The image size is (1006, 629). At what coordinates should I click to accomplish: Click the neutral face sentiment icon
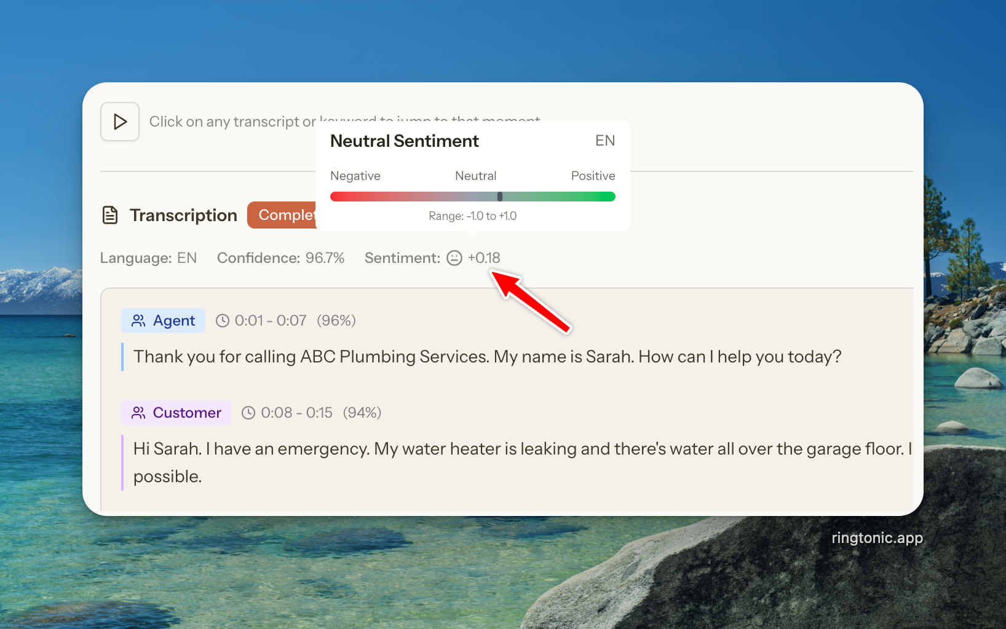click(454, 258)
